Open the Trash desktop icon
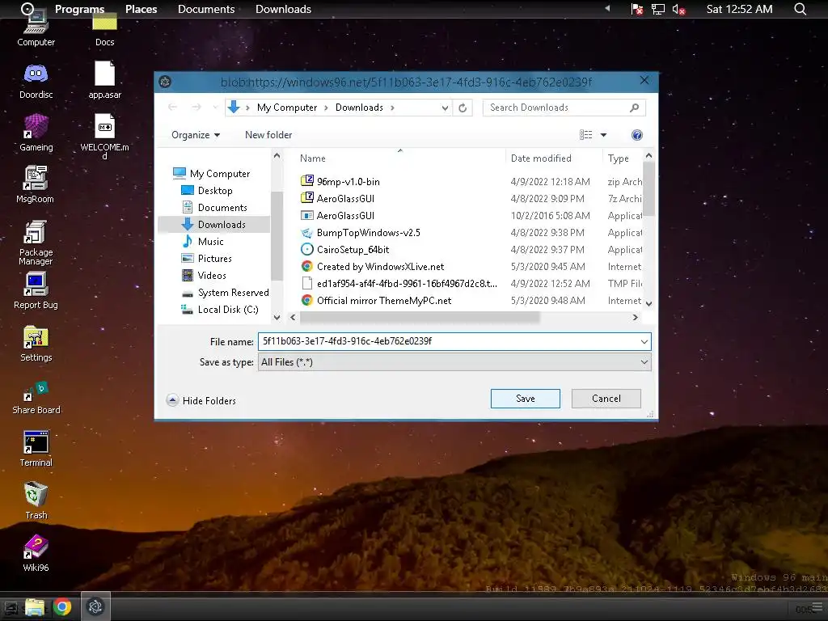This screenshot has width=828, height=621. (36, 501)
